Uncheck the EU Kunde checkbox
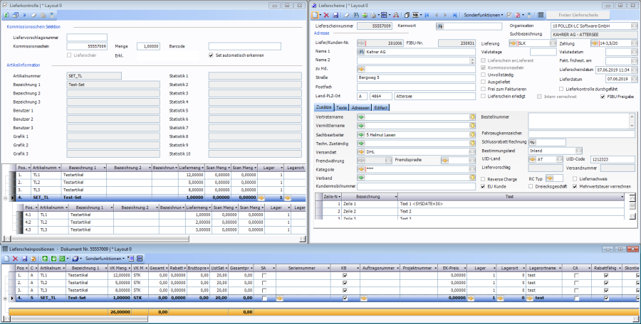 (x=484, y=186)
